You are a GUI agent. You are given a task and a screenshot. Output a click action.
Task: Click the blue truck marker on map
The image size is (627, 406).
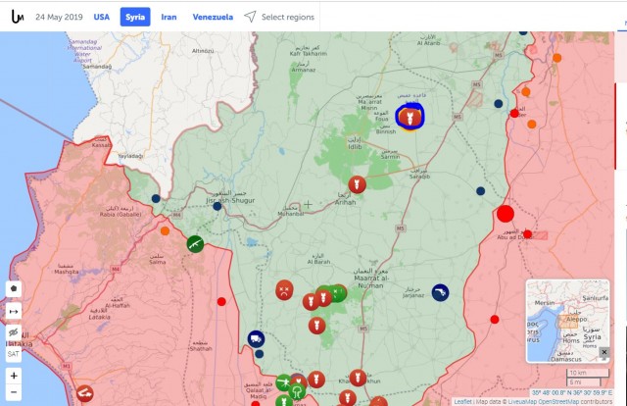[x=257, y=337]
